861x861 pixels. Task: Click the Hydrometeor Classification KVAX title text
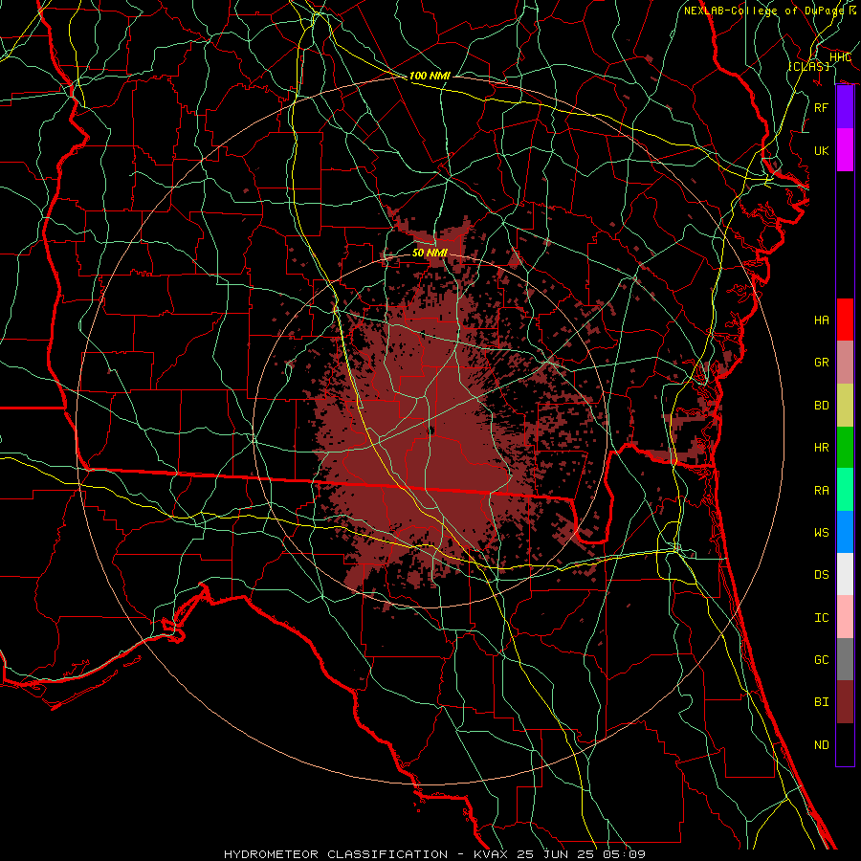point(434,854)
